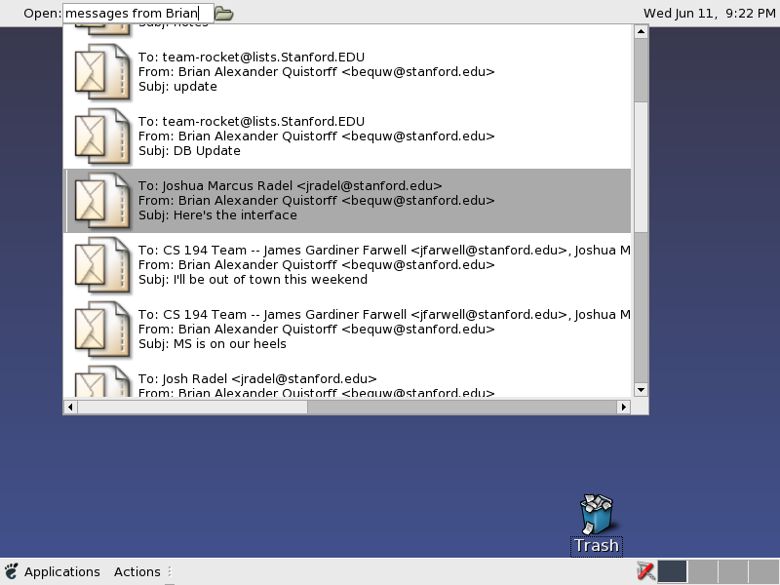
Task: Click envelope icon for 'MS is on our heels'
Action: [x=102, y=330]
